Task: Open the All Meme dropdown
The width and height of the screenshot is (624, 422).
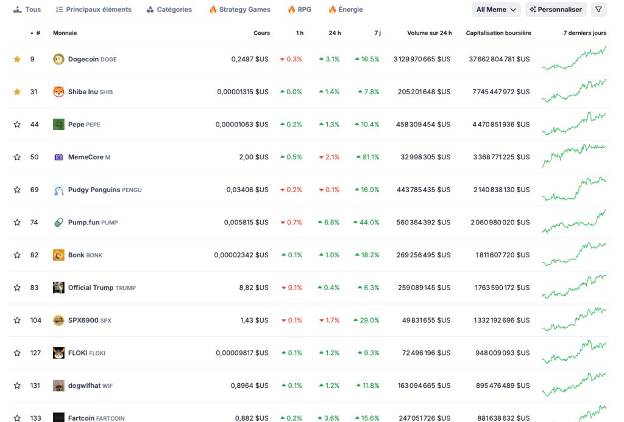Action: point(496,10)
